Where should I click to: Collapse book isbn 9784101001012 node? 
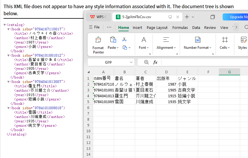point(8,55)
